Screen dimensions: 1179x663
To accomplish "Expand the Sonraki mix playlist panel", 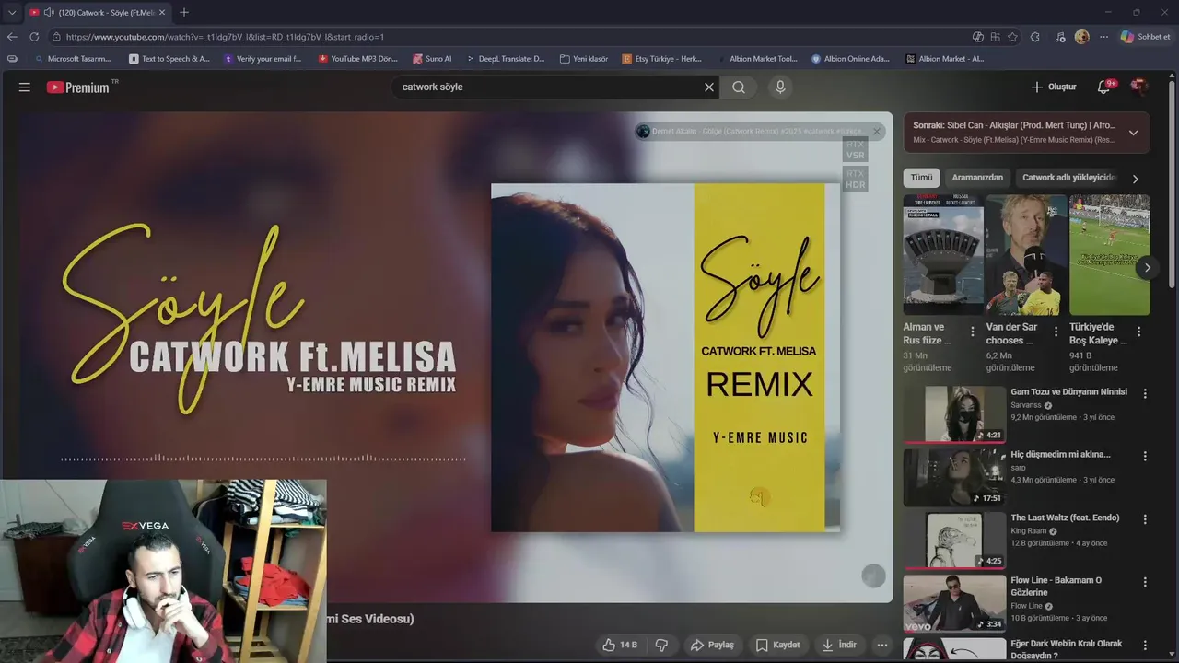I will click(x=1133, y=133).
